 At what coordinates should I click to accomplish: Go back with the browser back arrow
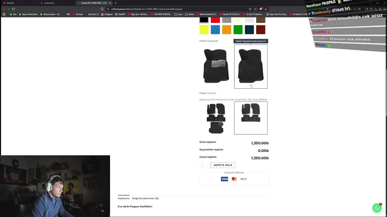[x=4, y=9]
